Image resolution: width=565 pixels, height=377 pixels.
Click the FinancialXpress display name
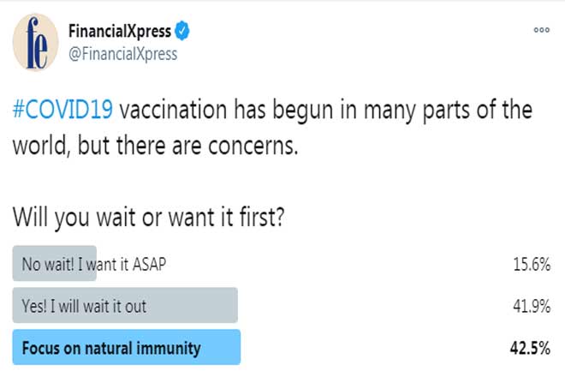tap(121, 32)
